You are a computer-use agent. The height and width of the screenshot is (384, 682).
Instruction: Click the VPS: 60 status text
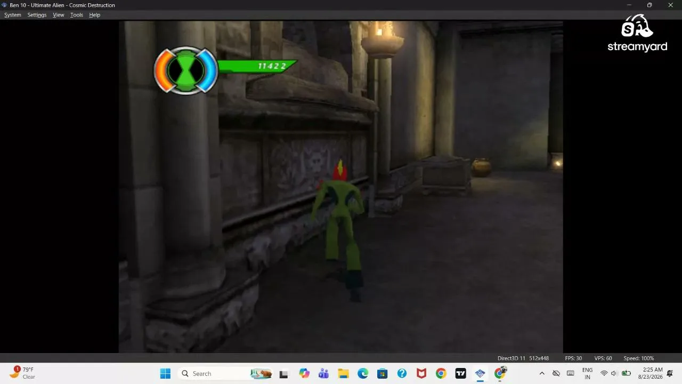[x=603, y=358]
